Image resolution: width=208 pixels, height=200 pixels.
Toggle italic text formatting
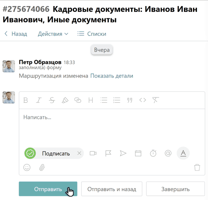[x=39, y=100]
